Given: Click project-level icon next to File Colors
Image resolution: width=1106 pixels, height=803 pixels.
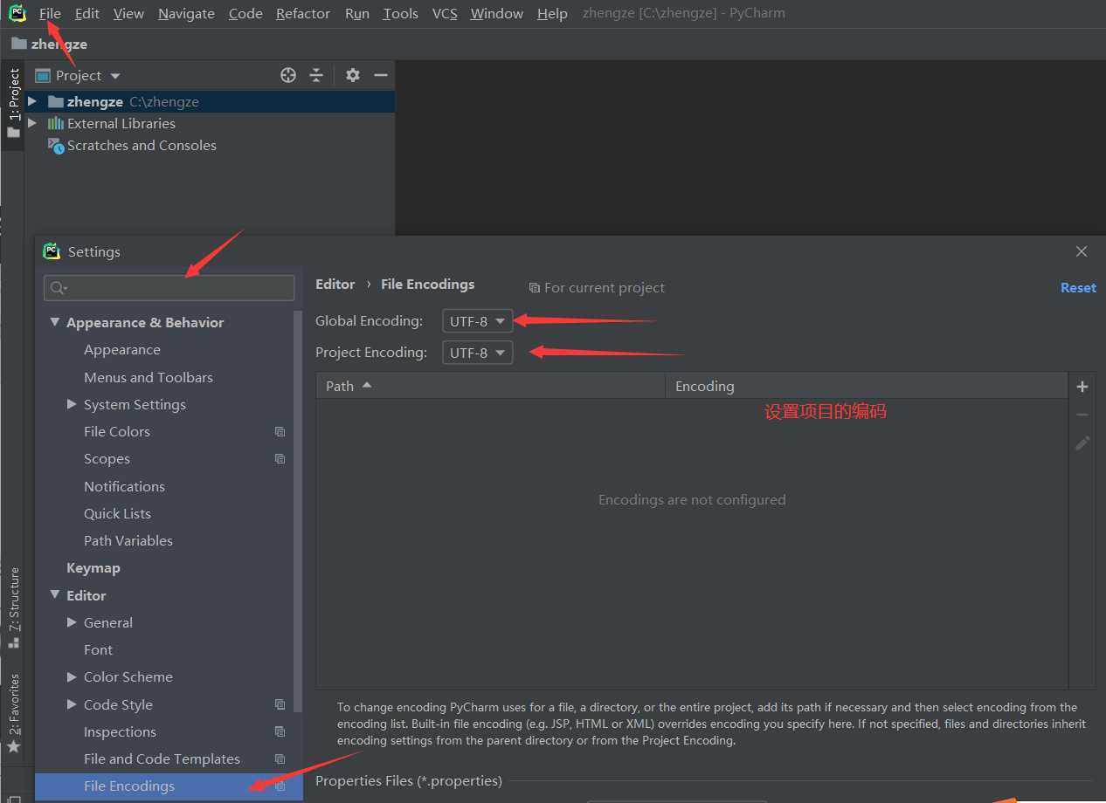Looking at the screenshot, I should (280, 432).
